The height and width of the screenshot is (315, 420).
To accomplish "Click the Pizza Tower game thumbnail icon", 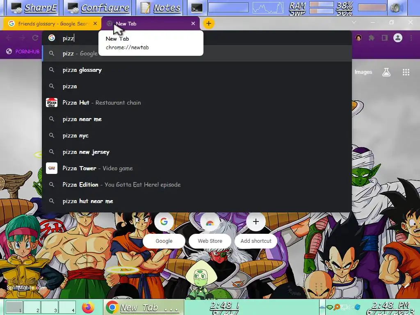I will tap(52, 168).
